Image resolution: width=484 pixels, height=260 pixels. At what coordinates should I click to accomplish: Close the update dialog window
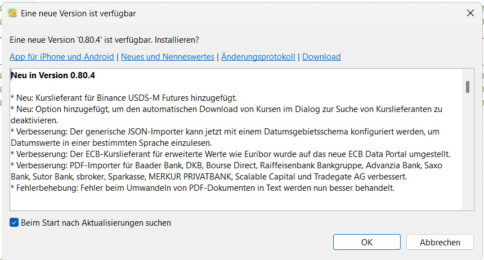click(x=469, y=13)
